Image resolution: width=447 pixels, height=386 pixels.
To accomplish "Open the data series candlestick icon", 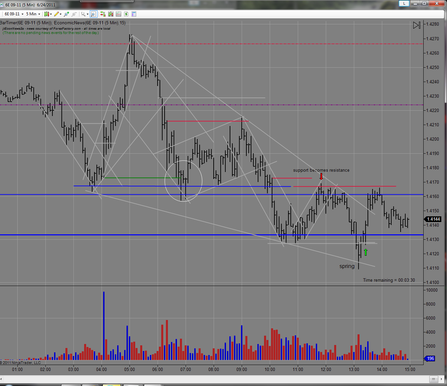I will coord(110,14).
